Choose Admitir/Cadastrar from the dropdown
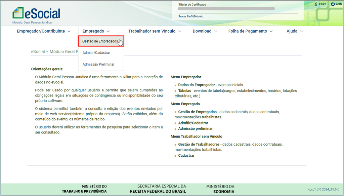344x196 pixels. pyautogui.click(x=96, y=53)
